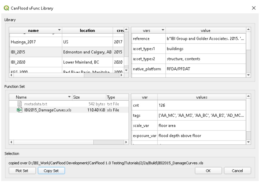Select the metadata.txt file name

coord(36,104)
